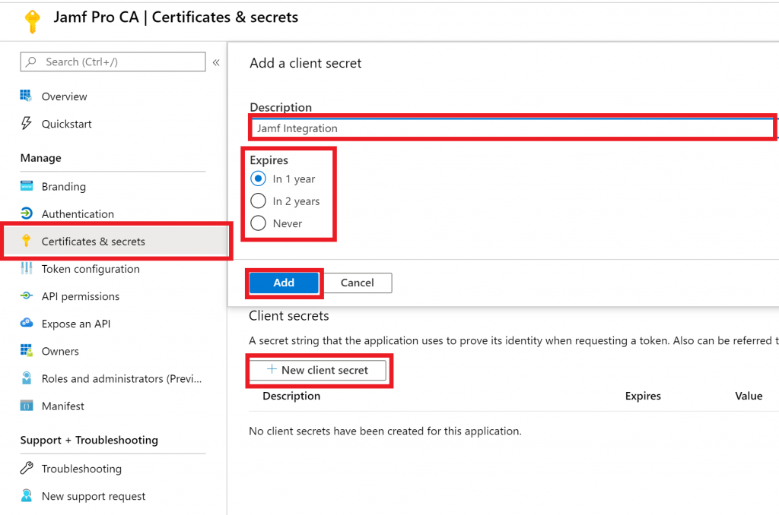Collapse the sidebar with double chevron

point(216,62)
